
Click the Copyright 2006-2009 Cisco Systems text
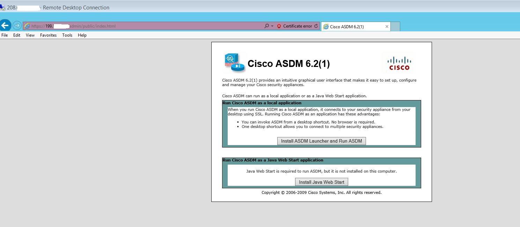pos(322,192)
